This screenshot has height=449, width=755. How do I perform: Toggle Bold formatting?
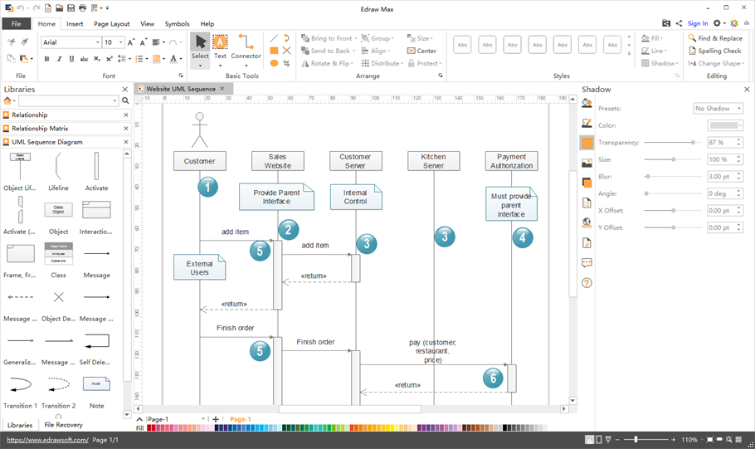coord(46,59)
